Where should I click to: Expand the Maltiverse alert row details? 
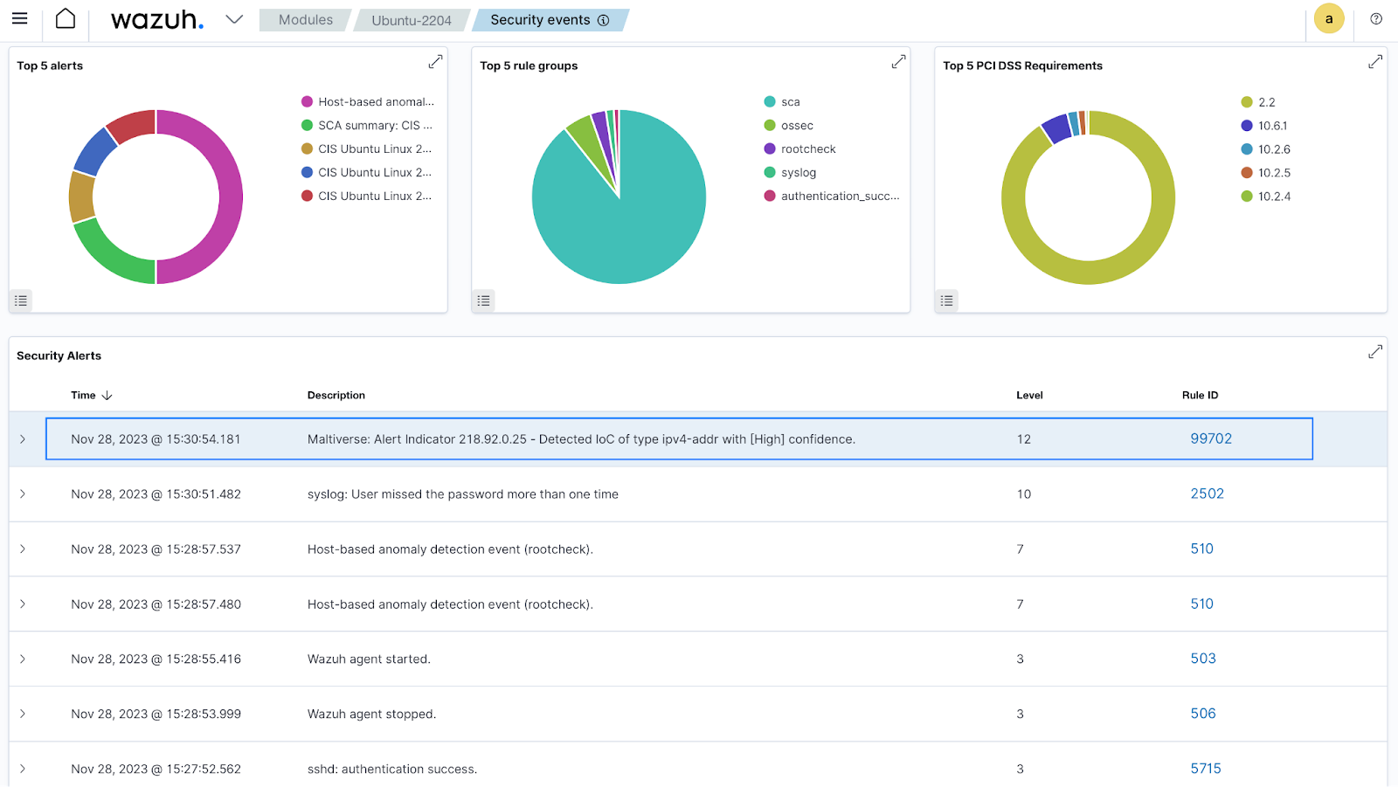coord(23,439)
